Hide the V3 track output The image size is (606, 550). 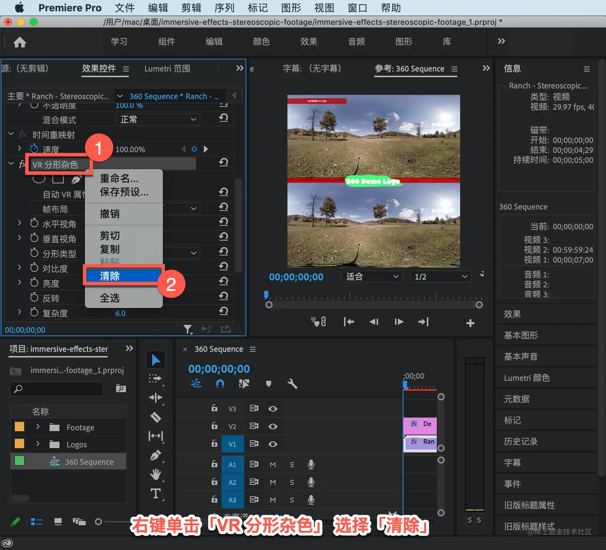pos(273,408)
